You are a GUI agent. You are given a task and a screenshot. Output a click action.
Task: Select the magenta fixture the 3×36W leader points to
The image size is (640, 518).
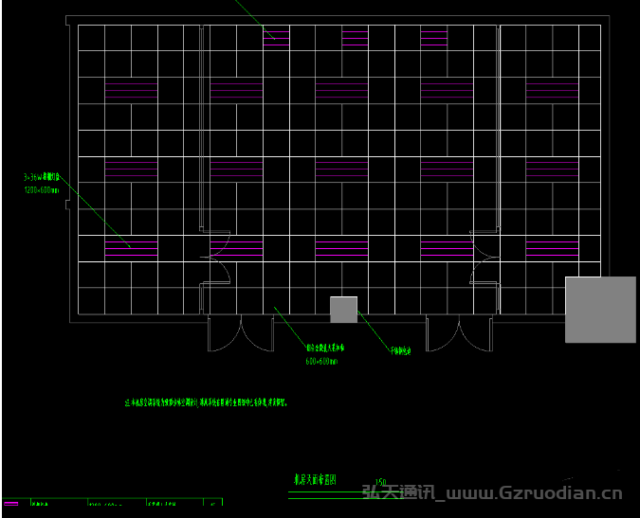point(131,249)
